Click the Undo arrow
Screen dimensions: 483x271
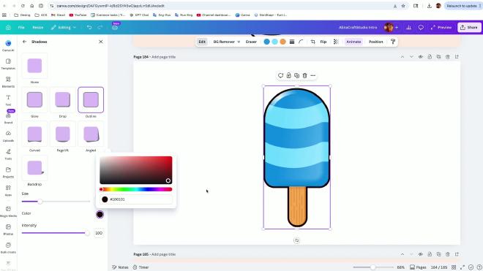point(89,27)
